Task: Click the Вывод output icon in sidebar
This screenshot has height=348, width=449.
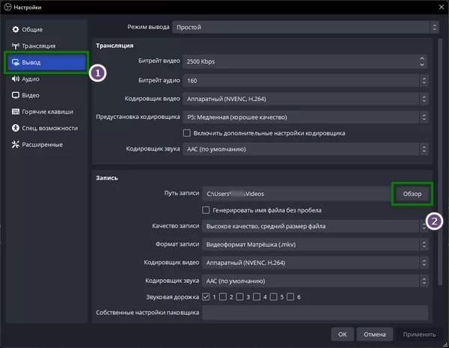Action: coord(16,62)
